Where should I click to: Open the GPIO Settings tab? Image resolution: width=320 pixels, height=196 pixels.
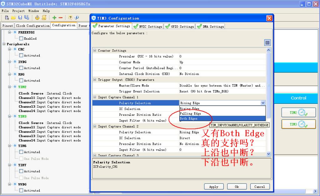click(180, 27)
